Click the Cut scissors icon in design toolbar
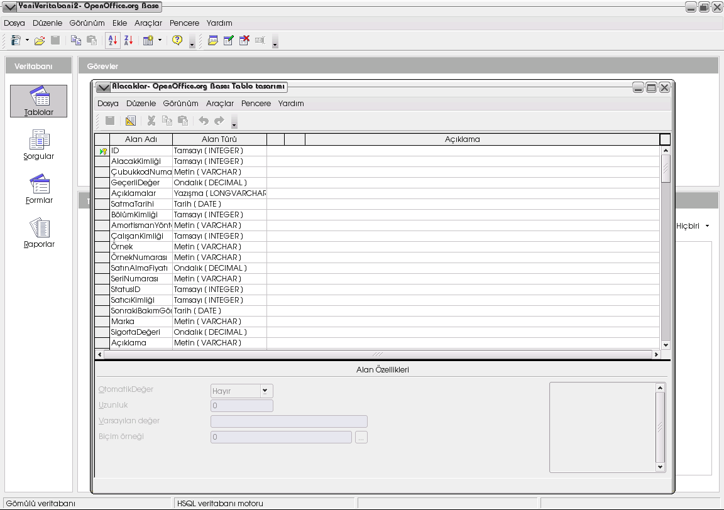This screenshot has height=510, width=724. coord(151,121)
